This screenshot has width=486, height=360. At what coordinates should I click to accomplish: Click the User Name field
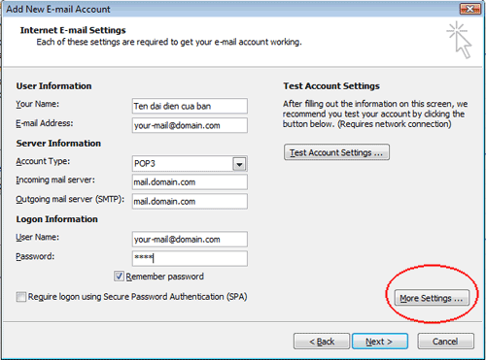point(190,240)
